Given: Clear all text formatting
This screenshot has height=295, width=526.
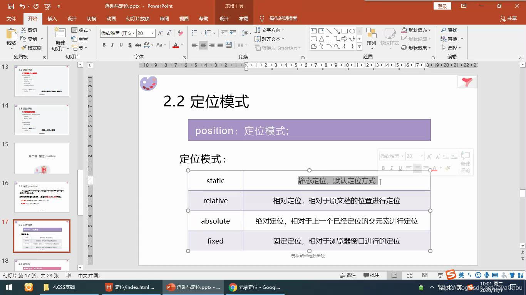Looking at the screenshot, I should [x=180, y=33].
